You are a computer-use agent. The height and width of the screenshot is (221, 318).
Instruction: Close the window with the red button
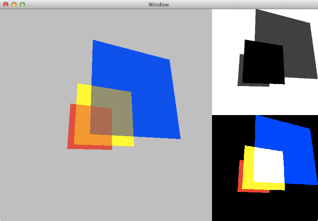pyautogui.click(x=6, y=5)
